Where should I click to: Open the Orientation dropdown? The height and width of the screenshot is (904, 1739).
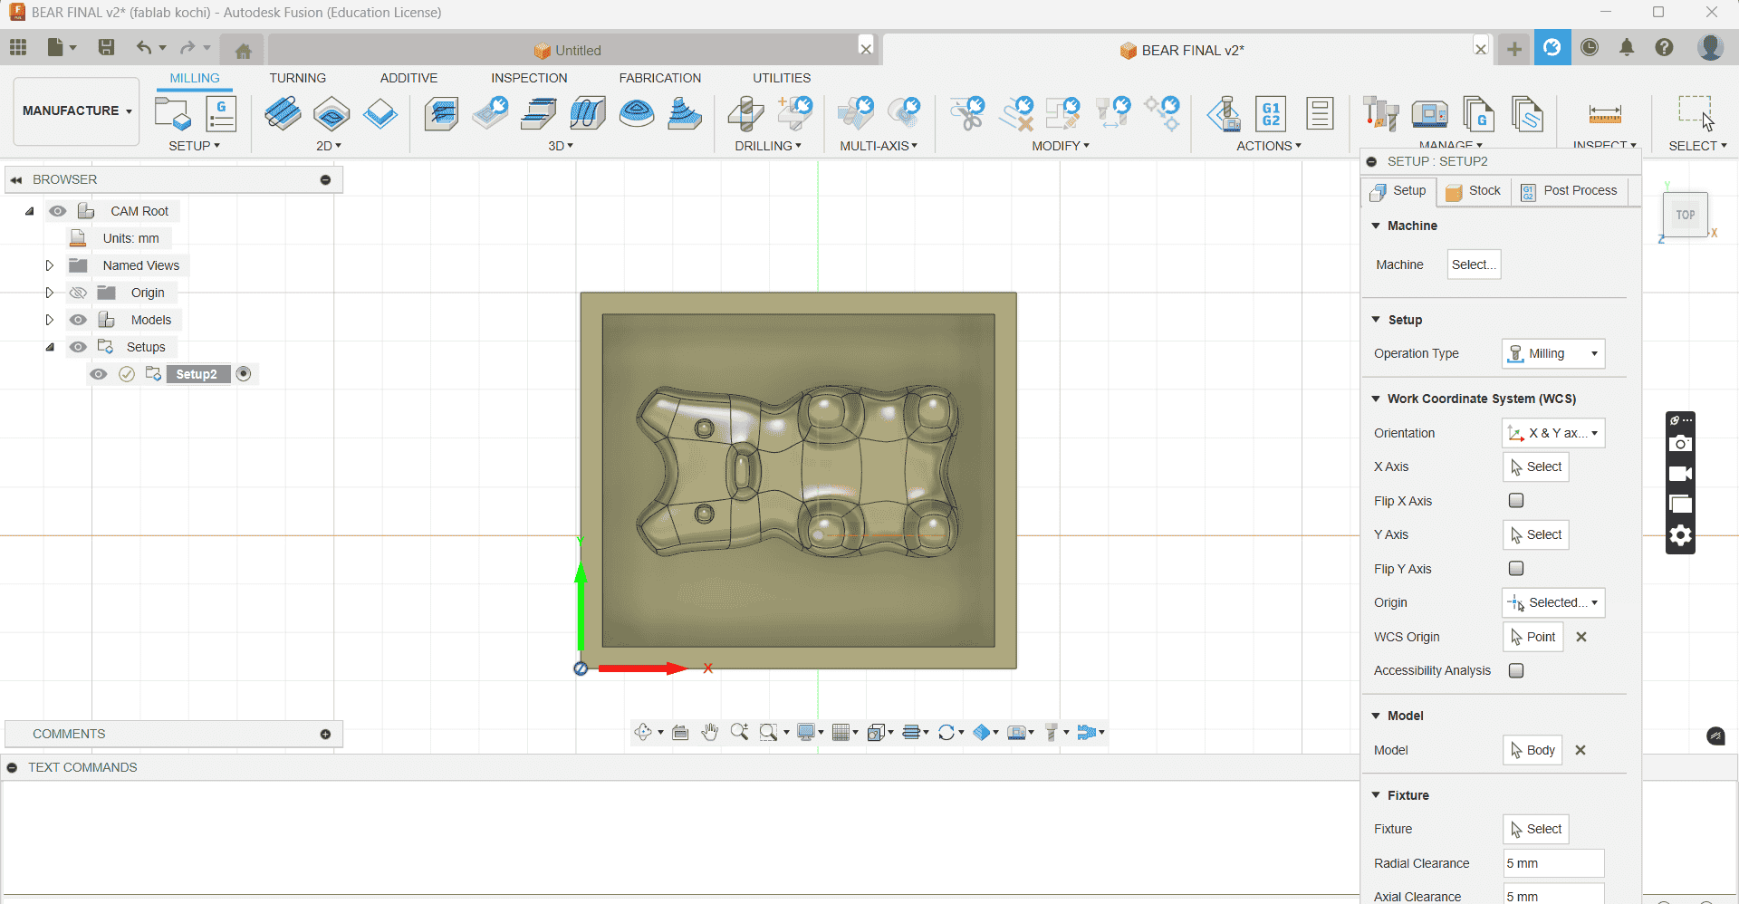pyautogui.click(x=1553, y=433)
